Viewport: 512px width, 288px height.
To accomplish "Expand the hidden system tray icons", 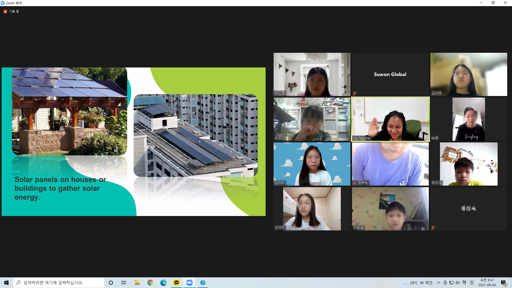I will point(438,283).
